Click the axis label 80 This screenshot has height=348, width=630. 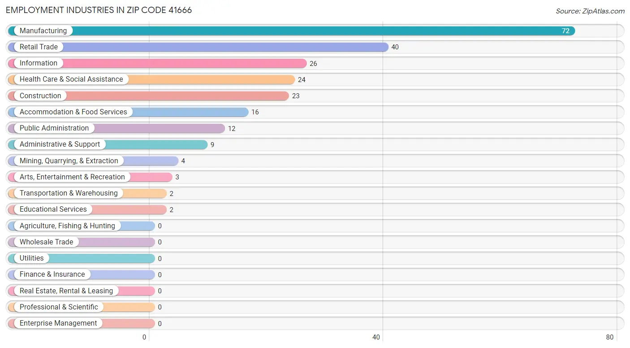click(610, 337)
